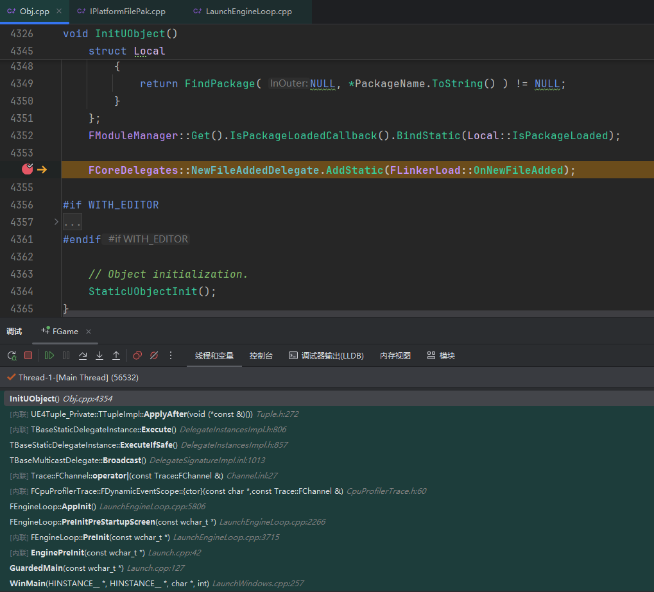Open the 调试器输出(LLDB) tab
Screen dimensions: 654x592
[x=326, y=355]
